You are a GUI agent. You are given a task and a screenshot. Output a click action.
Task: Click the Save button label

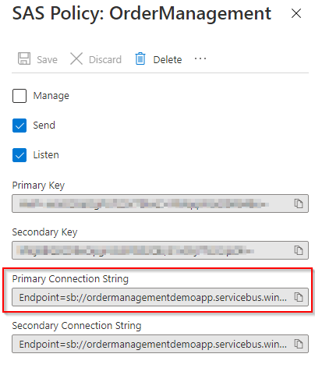(47, 60)
